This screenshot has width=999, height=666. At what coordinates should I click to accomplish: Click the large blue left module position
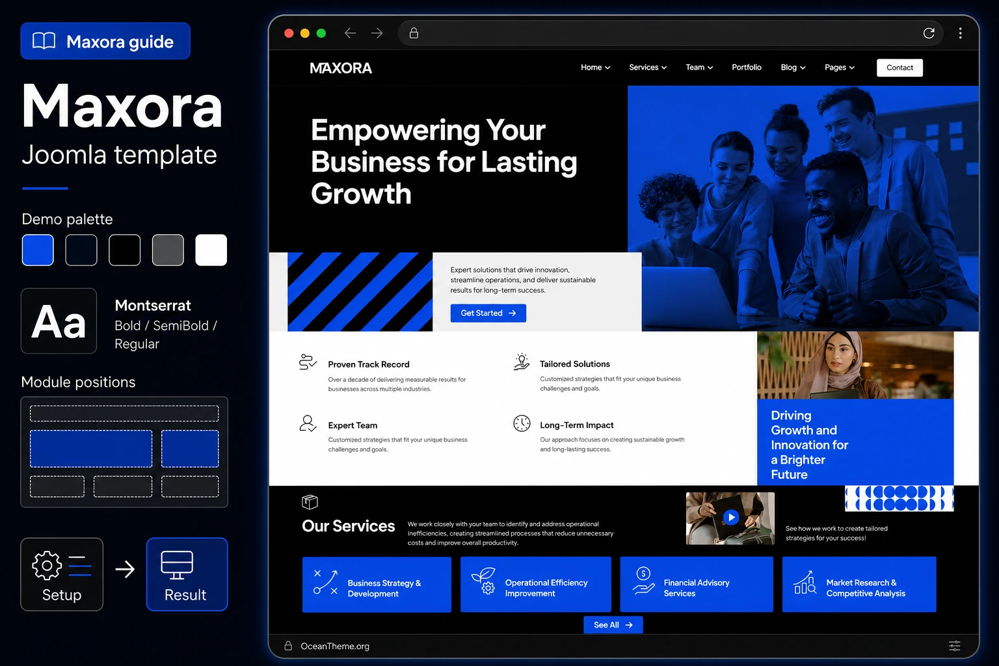pos(91,449)
